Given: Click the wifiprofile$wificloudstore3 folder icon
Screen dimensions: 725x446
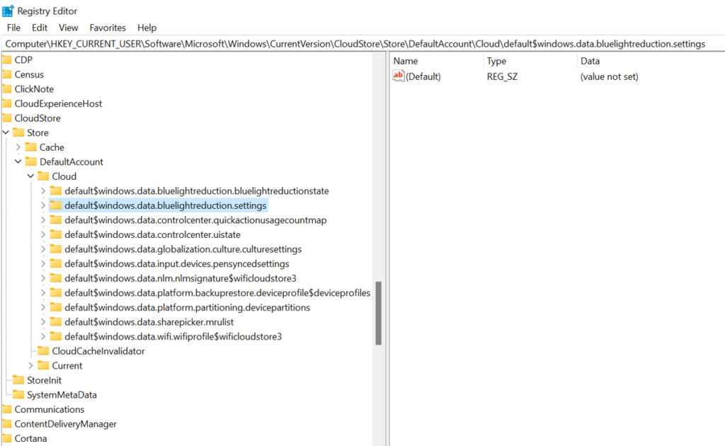Looking at the screenshot, I should (x=56, y=336).
